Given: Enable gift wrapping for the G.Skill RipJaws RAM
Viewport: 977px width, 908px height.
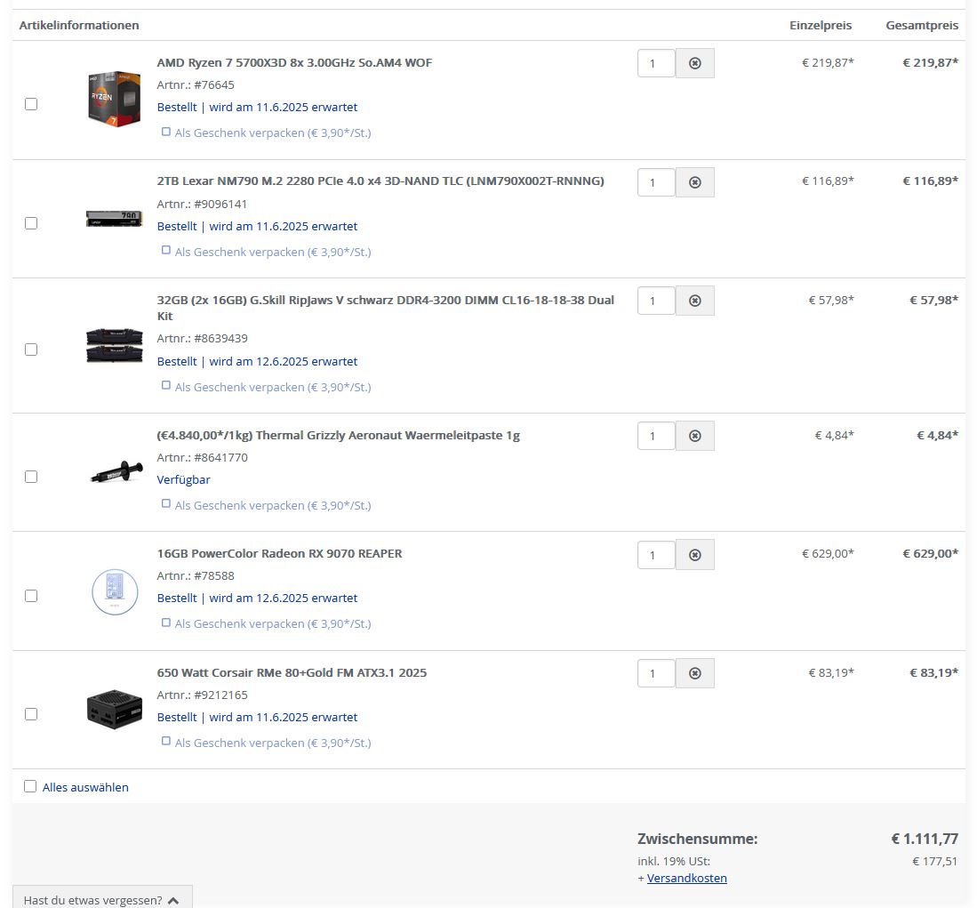Looking at the screenshot, I should coord(165,385).
